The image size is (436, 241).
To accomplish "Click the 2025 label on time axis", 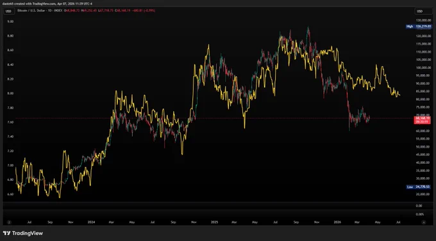I will [214, 222].
